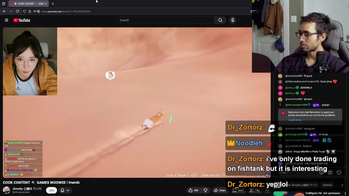Image resolution: width=349 pixels, height=196 pixels.
Task: Send a heart reaction in chat
Action: click(x=339, y=173)
